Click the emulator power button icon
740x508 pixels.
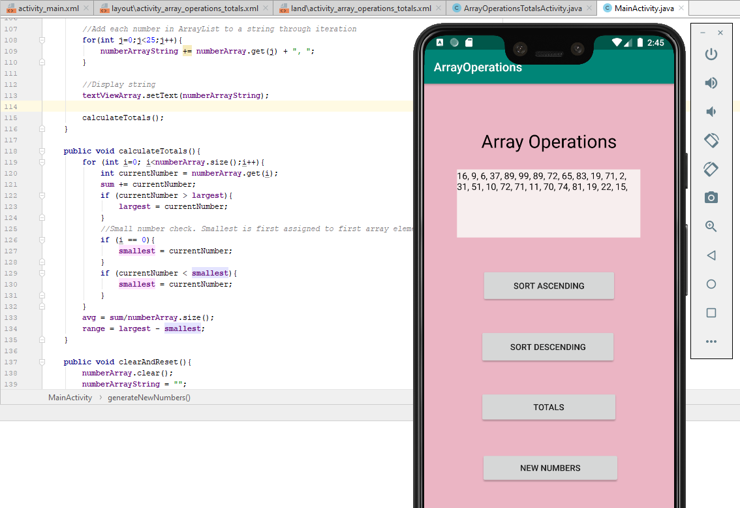pos(711,54)
